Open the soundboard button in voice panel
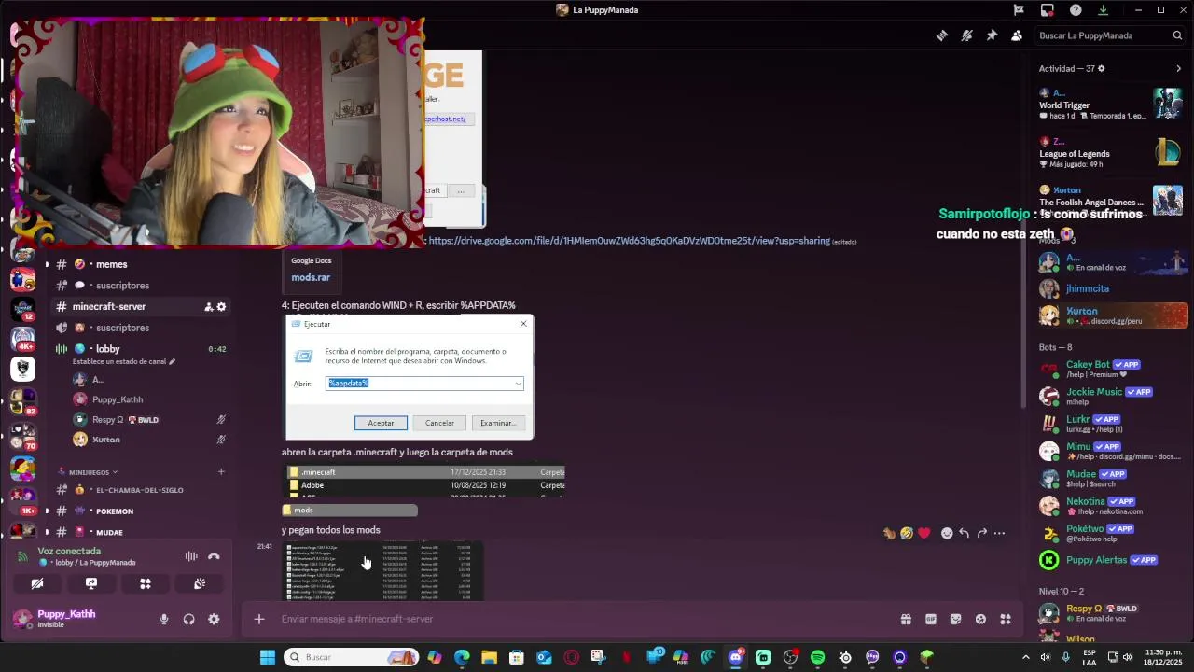This screenshot has width=1194, height=672. coord(200,583)
